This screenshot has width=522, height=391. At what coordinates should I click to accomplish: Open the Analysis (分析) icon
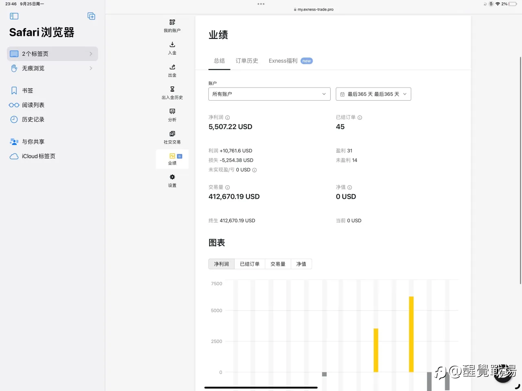(172, 111)
